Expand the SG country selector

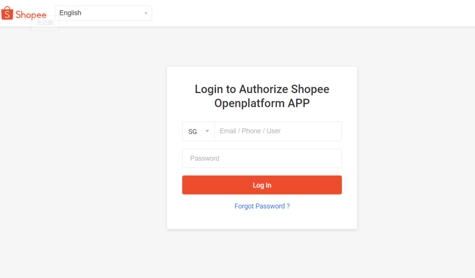tap(199, 131)
